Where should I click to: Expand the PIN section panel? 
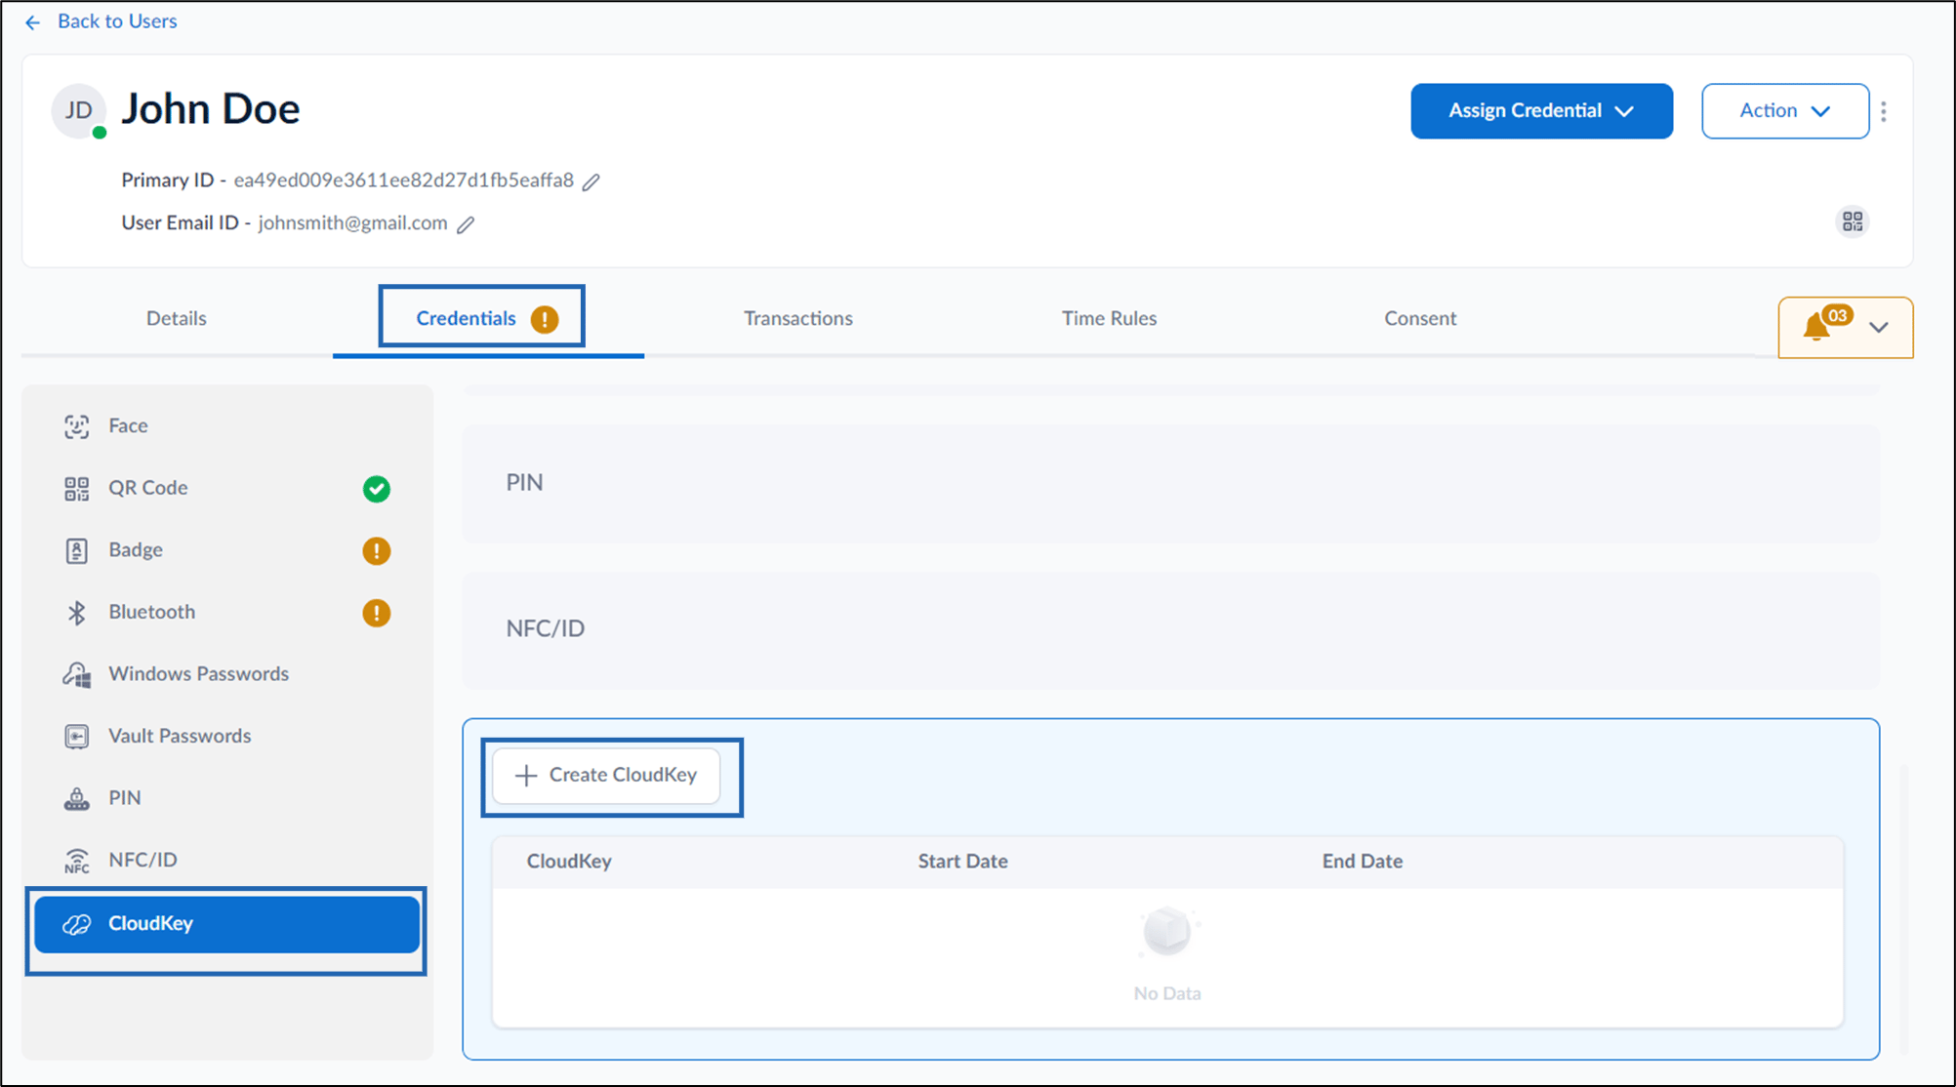click(x=1170, y=483)
